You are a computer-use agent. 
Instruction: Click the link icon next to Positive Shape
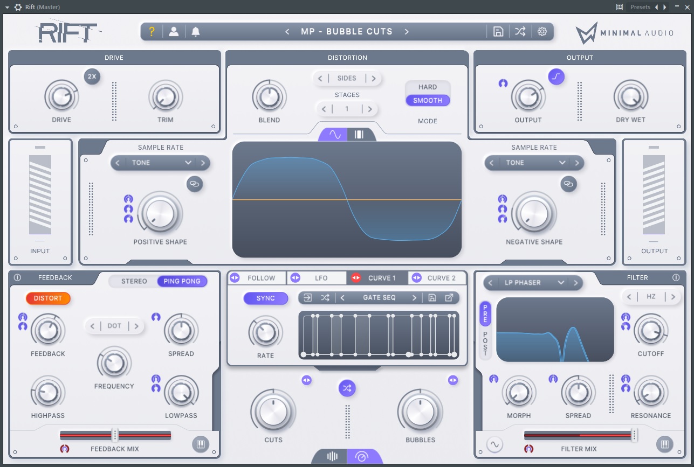tap(195, 184)
